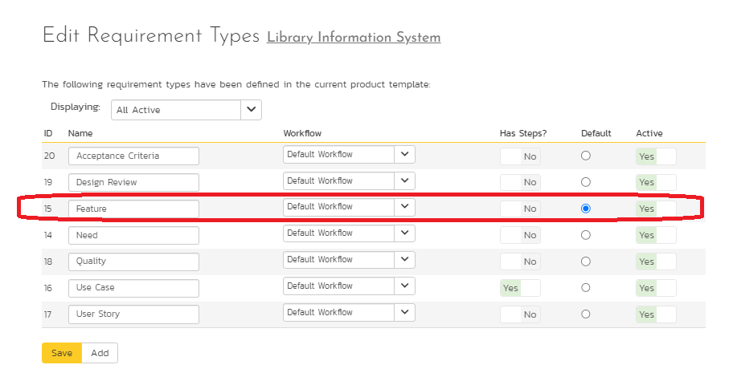The height and width of the screenshot is (373, 733).
Task: Toggle Active switch for Quality row
Action: point(655,262)
